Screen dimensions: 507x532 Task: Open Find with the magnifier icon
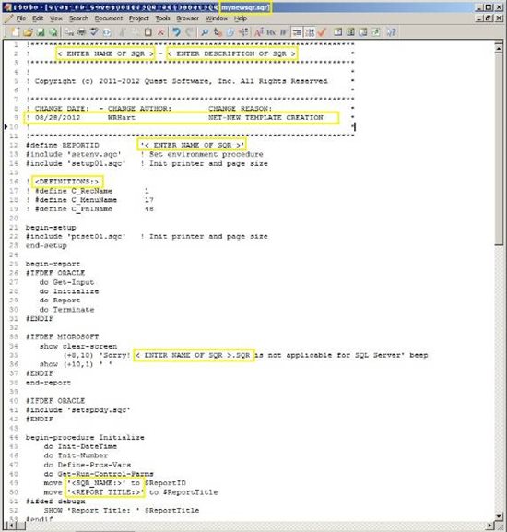click(205, 32)
